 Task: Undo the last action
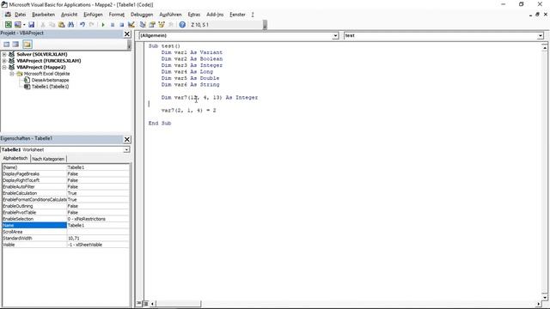tap(82, 25)
